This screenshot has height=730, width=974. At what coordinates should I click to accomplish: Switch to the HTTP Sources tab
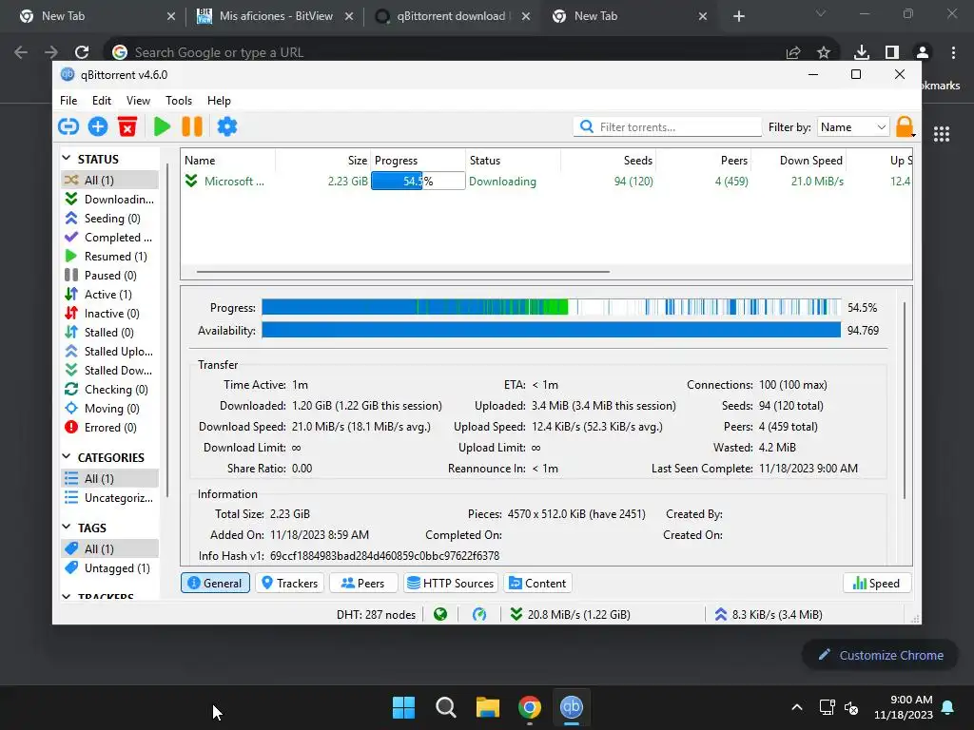point(450,583)
